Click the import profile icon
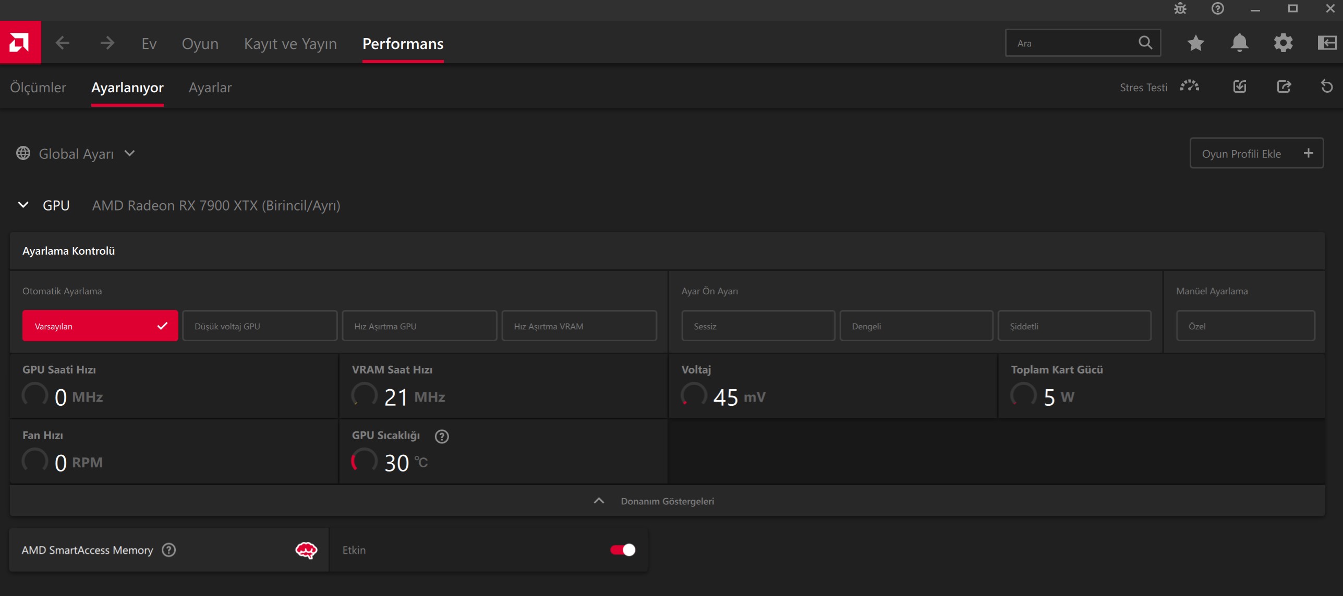This screenshot has height=596, width=1343. [x=1240, y=86]
